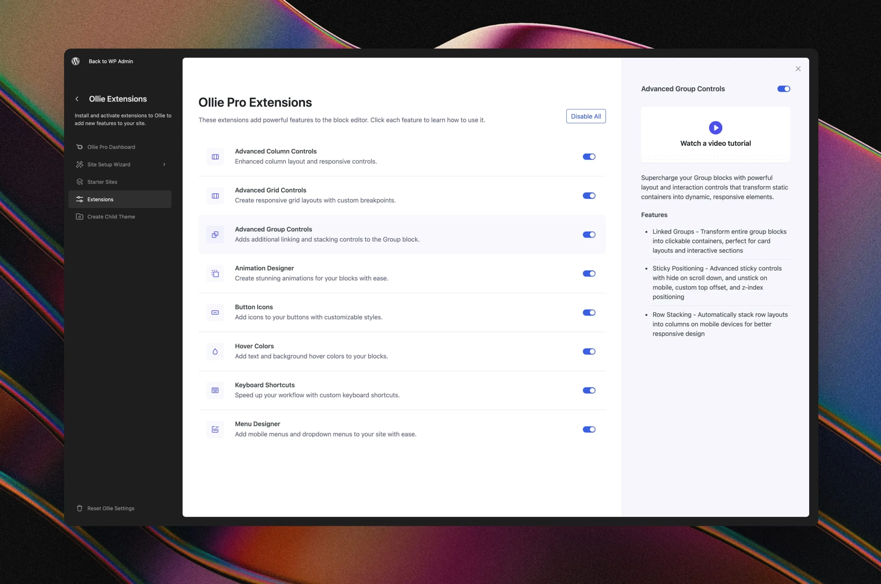This screenshot has width=881, height=584.
Task: Toggle off Advanced Grid Controls
Action: pyautogui.click(x=589, y=196)
